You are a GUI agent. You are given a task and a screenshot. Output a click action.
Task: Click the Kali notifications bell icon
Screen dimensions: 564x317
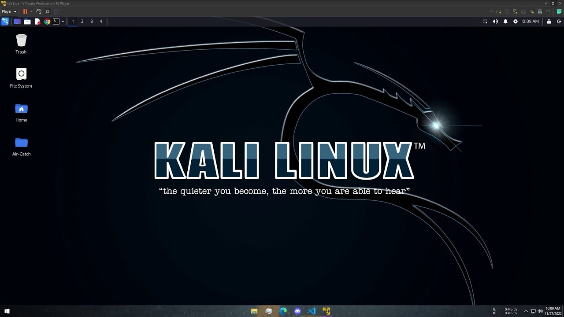(505, 21)
